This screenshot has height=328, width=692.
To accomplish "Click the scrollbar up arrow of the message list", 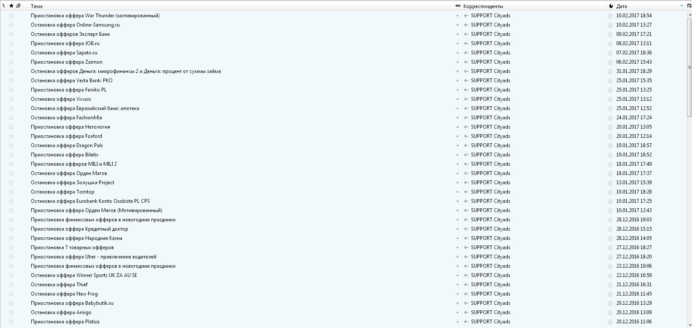I will [x=689, y=14].
